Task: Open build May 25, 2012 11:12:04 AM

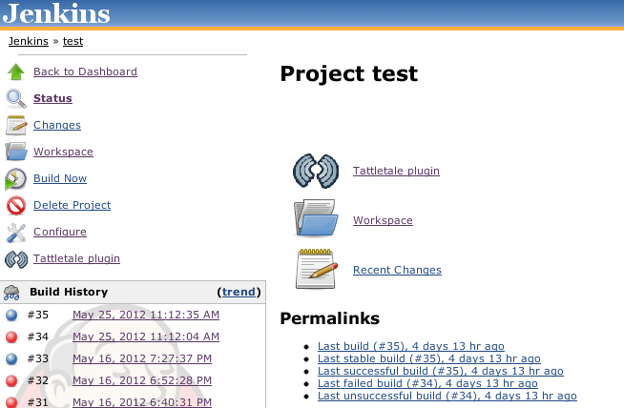Action: pos(146,337)
